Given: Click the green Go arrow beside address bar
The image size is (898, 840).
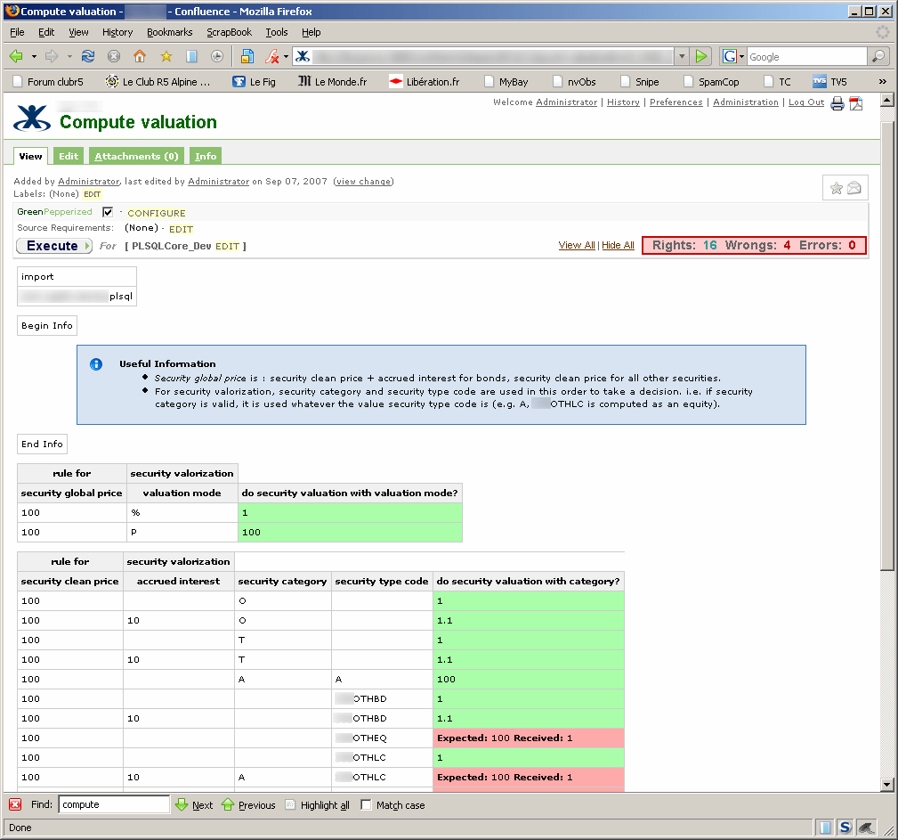Looking at the screenshot, I should point(701,56).
